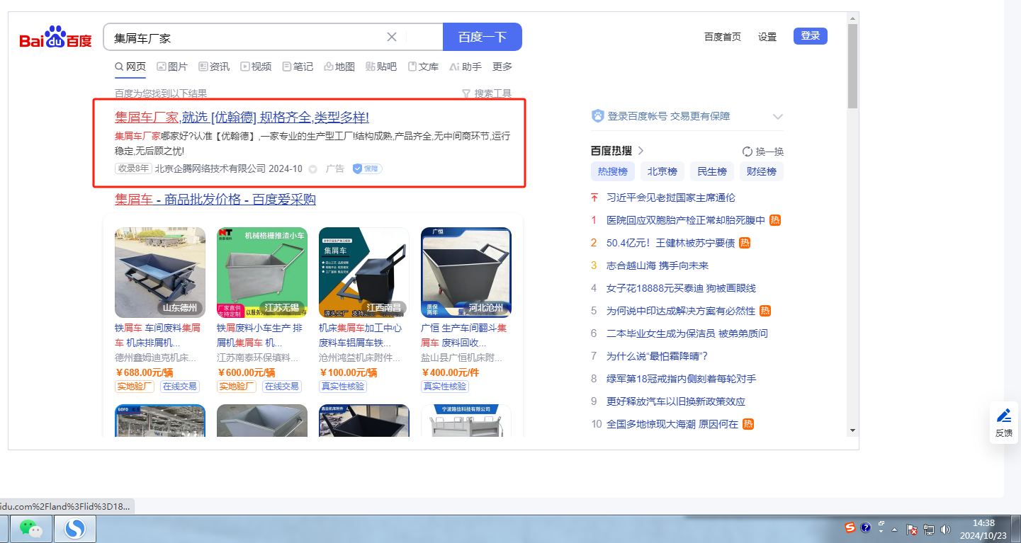Click the Action Center flag tray icon

(x=913, y=529)
